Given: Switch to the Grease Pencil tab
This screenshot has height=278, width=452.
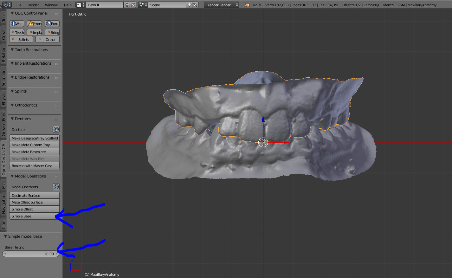Looking at the screenshot, I should point(3,124).
